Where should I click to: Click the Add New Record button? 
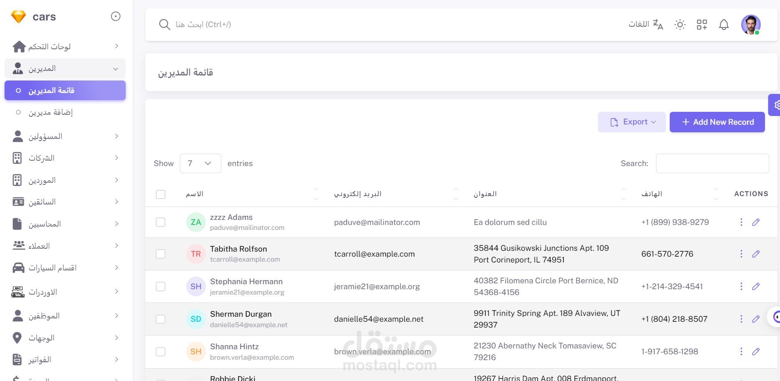click(x=717, y=122)
